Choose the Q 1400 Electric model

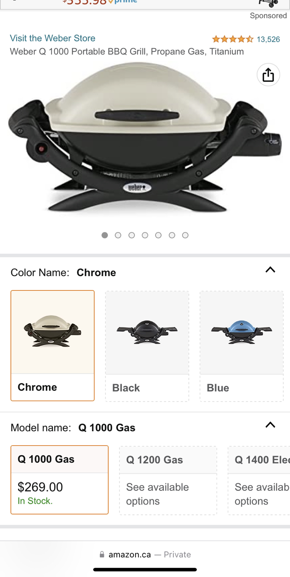click(259, 480)
